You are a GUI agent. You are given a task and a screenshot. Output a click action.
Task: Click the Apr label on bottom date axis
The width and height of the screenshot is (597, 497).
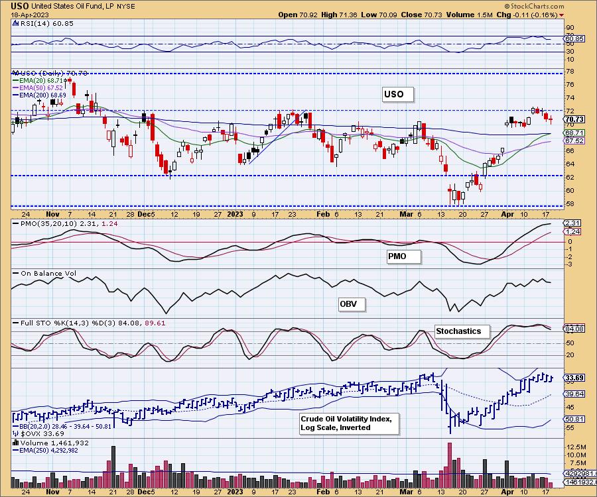507,492
